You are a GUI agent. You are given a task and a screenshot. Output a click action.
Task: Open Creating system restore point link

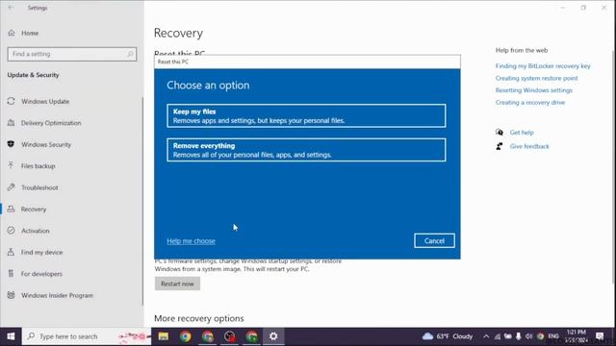pyautogui.click(x=536, y=79)
